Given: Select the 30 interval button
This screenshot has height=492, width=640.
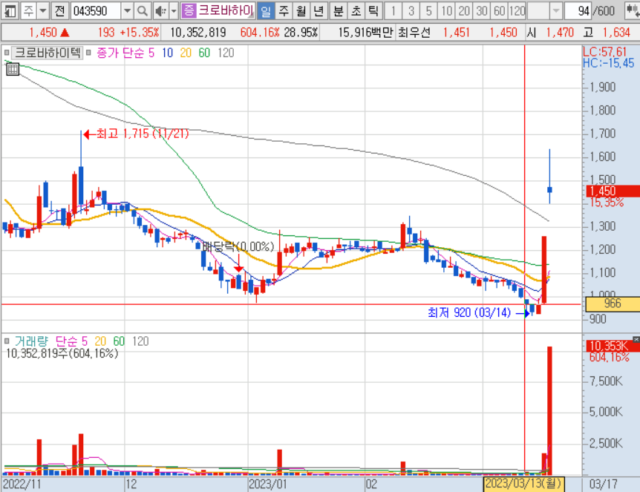Looking at the screenshot, I should pyautogui.click(x=482, y=11).
